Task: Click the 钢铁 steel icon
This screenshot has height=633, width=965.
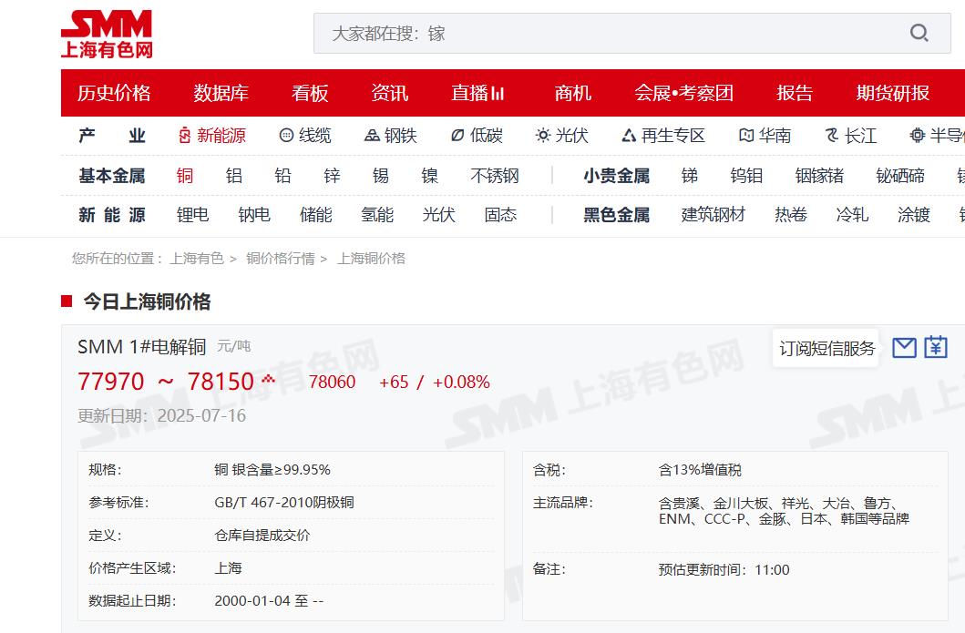Action: coord(372,136)
